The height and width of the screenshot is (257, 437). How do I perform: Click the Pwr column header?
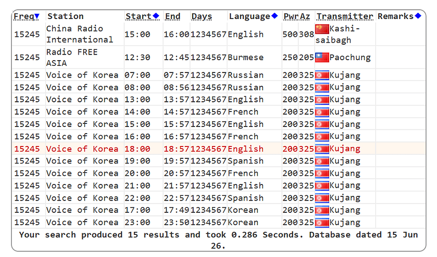[291, 16]
